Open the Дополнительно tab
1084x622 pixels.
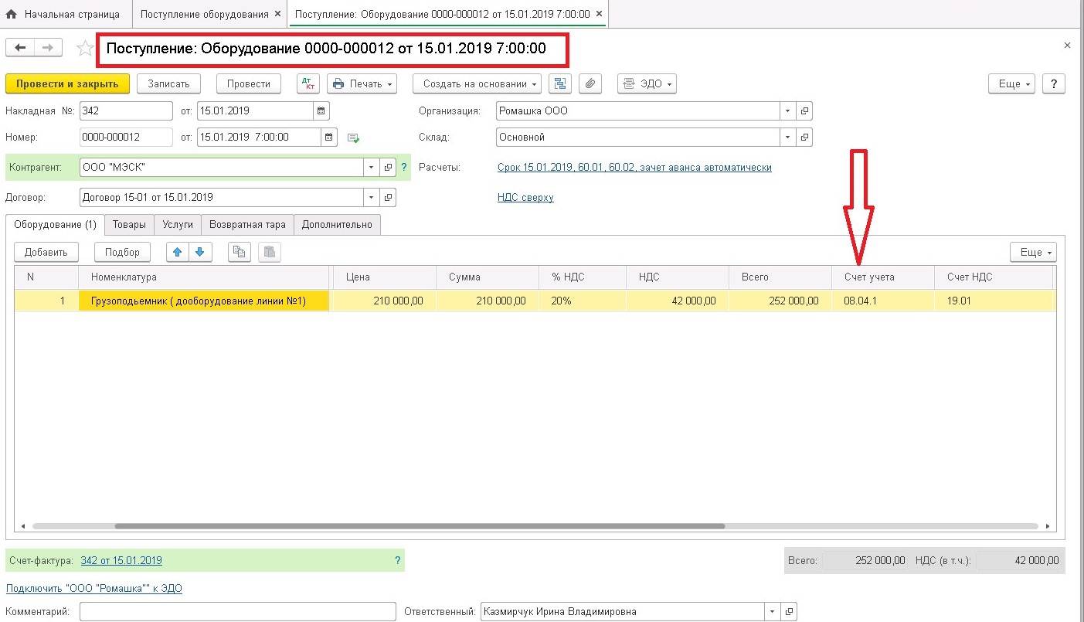337,225
